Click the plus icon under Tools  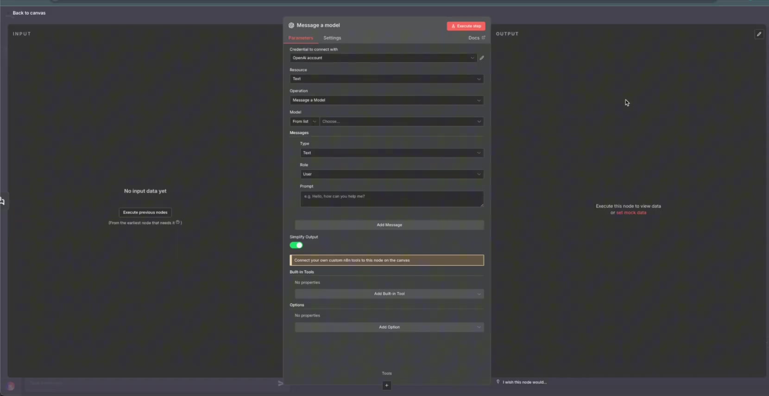point(387,385)
